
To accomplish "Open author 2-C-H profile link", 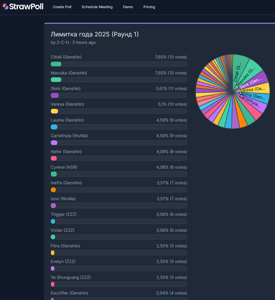I will (x=63, y=43).
